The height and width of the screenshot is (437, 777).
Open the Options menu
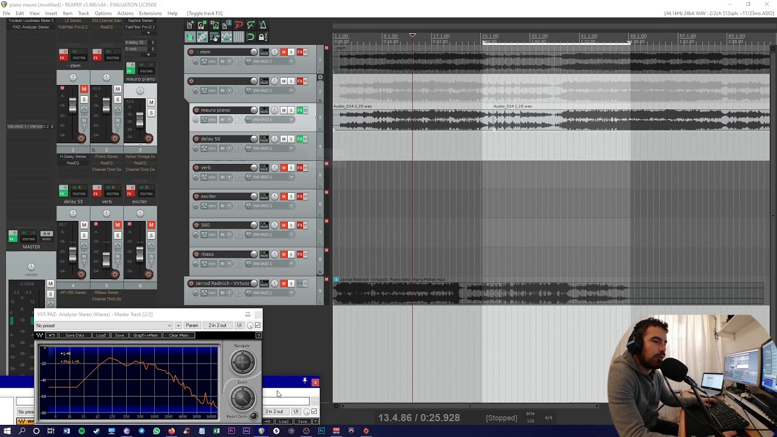[x=103, y=13]
